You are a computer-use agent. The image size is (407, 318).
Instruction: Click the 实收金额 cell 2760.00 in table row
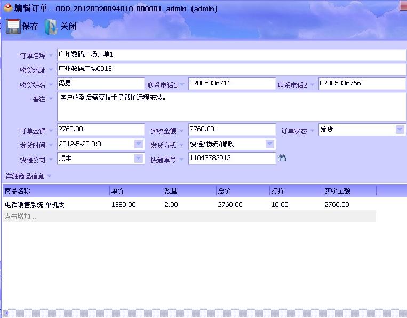(337, 204)
